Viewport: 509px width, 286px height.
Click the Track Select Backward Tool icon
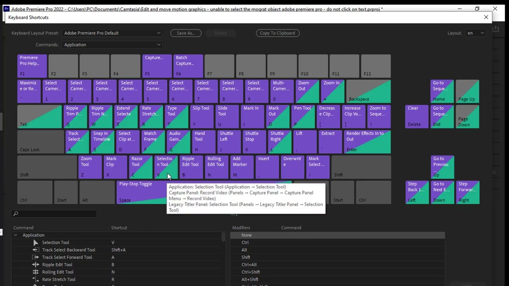36,250
